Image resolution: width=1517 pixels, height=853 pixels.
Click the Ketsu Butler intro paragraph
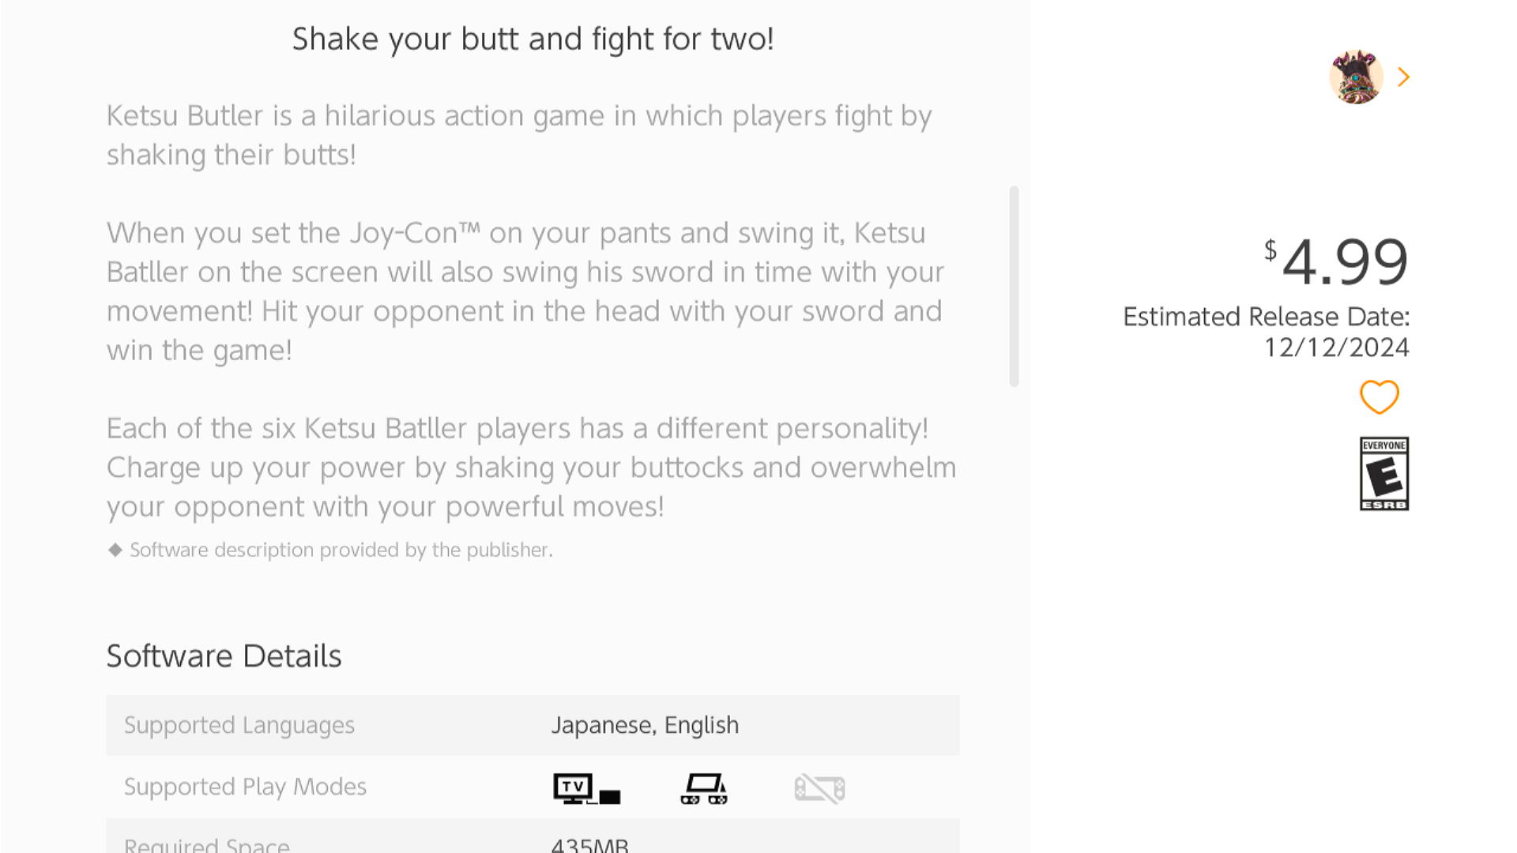point(519,135)
